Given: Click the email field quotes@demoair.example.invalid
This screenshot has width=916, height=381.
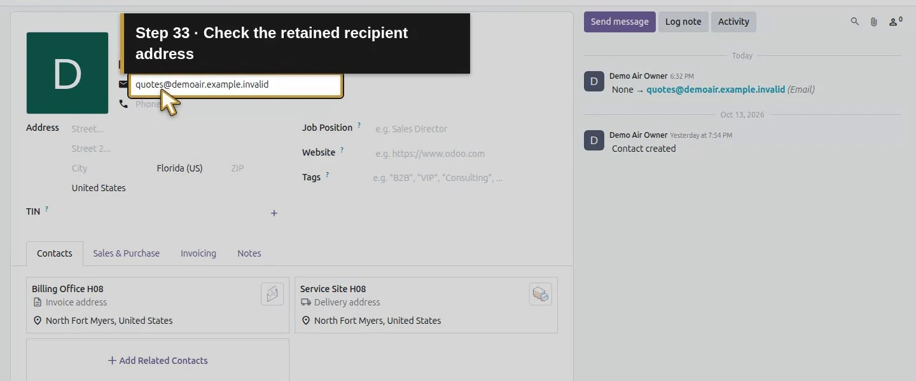Looking at the screenshot, I should [x=235, y=84].
